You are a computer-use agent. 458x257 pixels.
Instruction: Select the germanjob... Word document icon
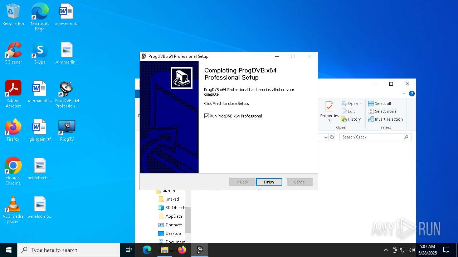(40, 92)
